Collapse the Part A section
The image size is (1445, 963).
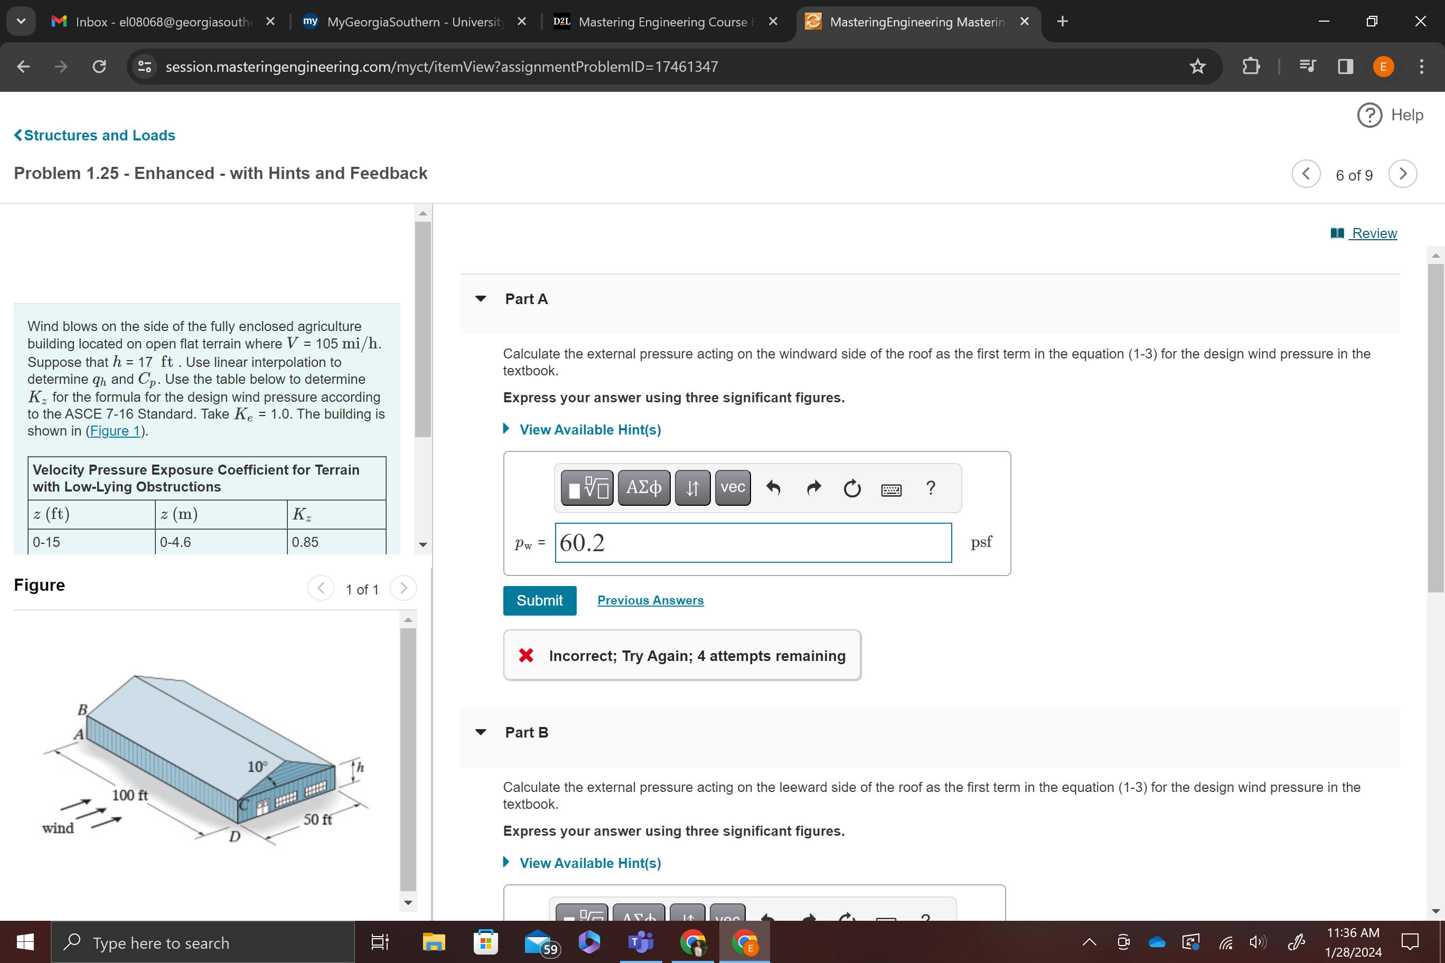481,299
